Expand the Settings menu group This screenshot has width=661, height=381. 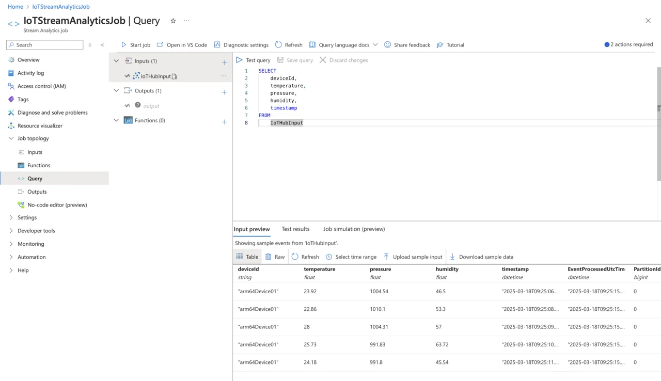coord(11,217)
